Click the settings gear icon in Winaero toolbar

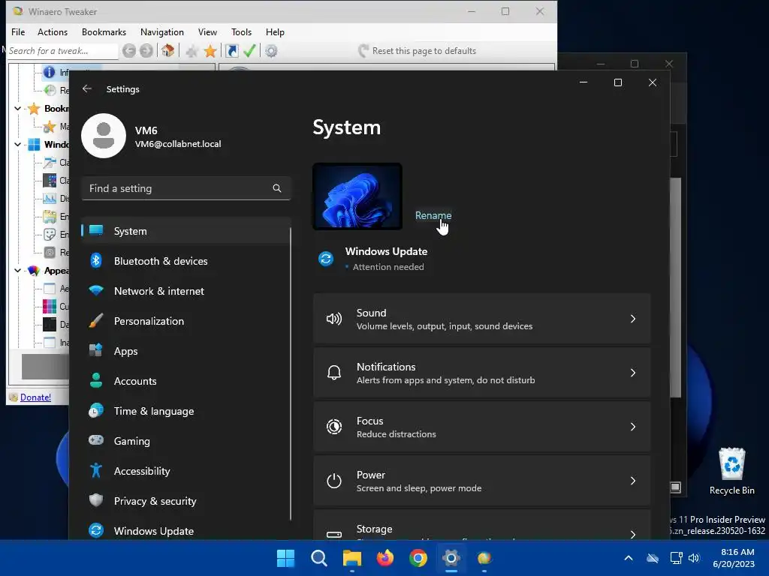point(271,51)
